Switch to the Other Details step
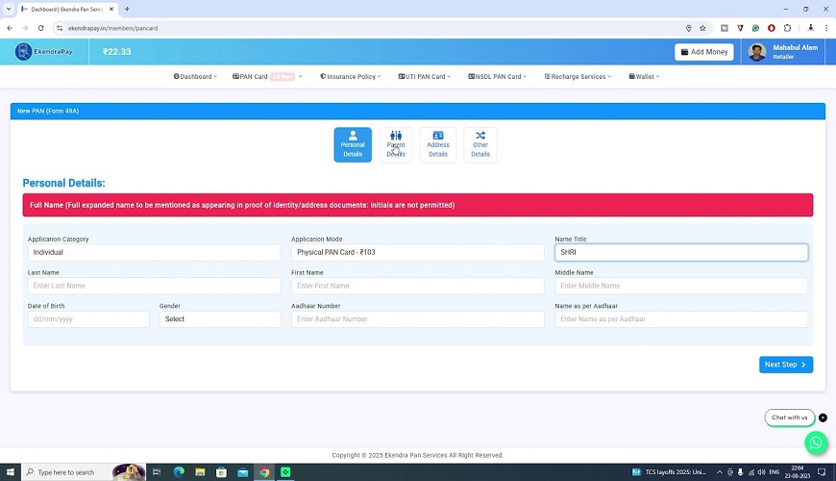 point(480,144)
